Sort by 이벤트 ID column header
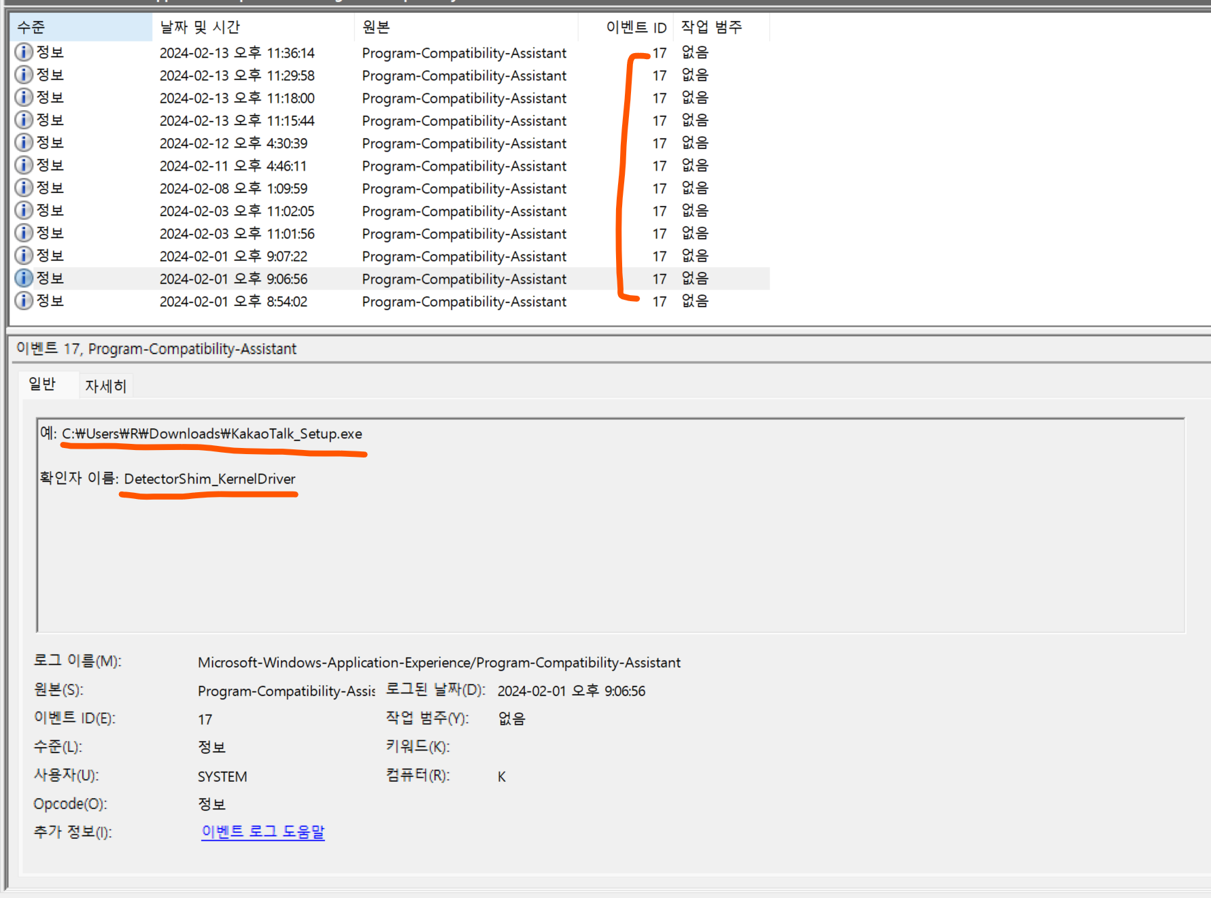 tap(626, 27)
